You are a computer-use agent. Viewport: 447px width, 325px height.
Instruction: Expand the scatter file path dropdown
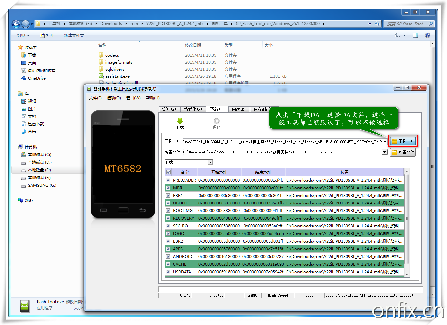click(384, 152)
